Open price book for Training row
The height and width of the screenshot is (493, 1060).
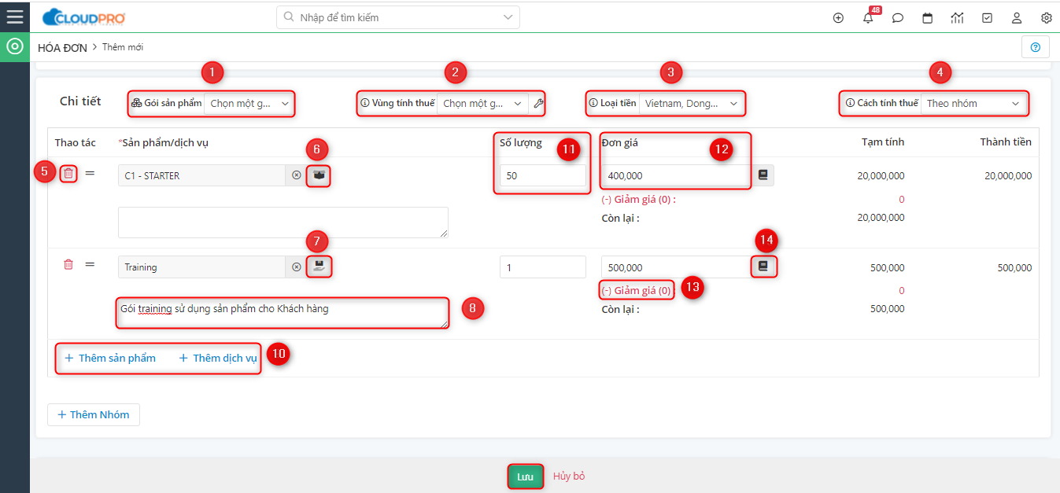(763, 267)
